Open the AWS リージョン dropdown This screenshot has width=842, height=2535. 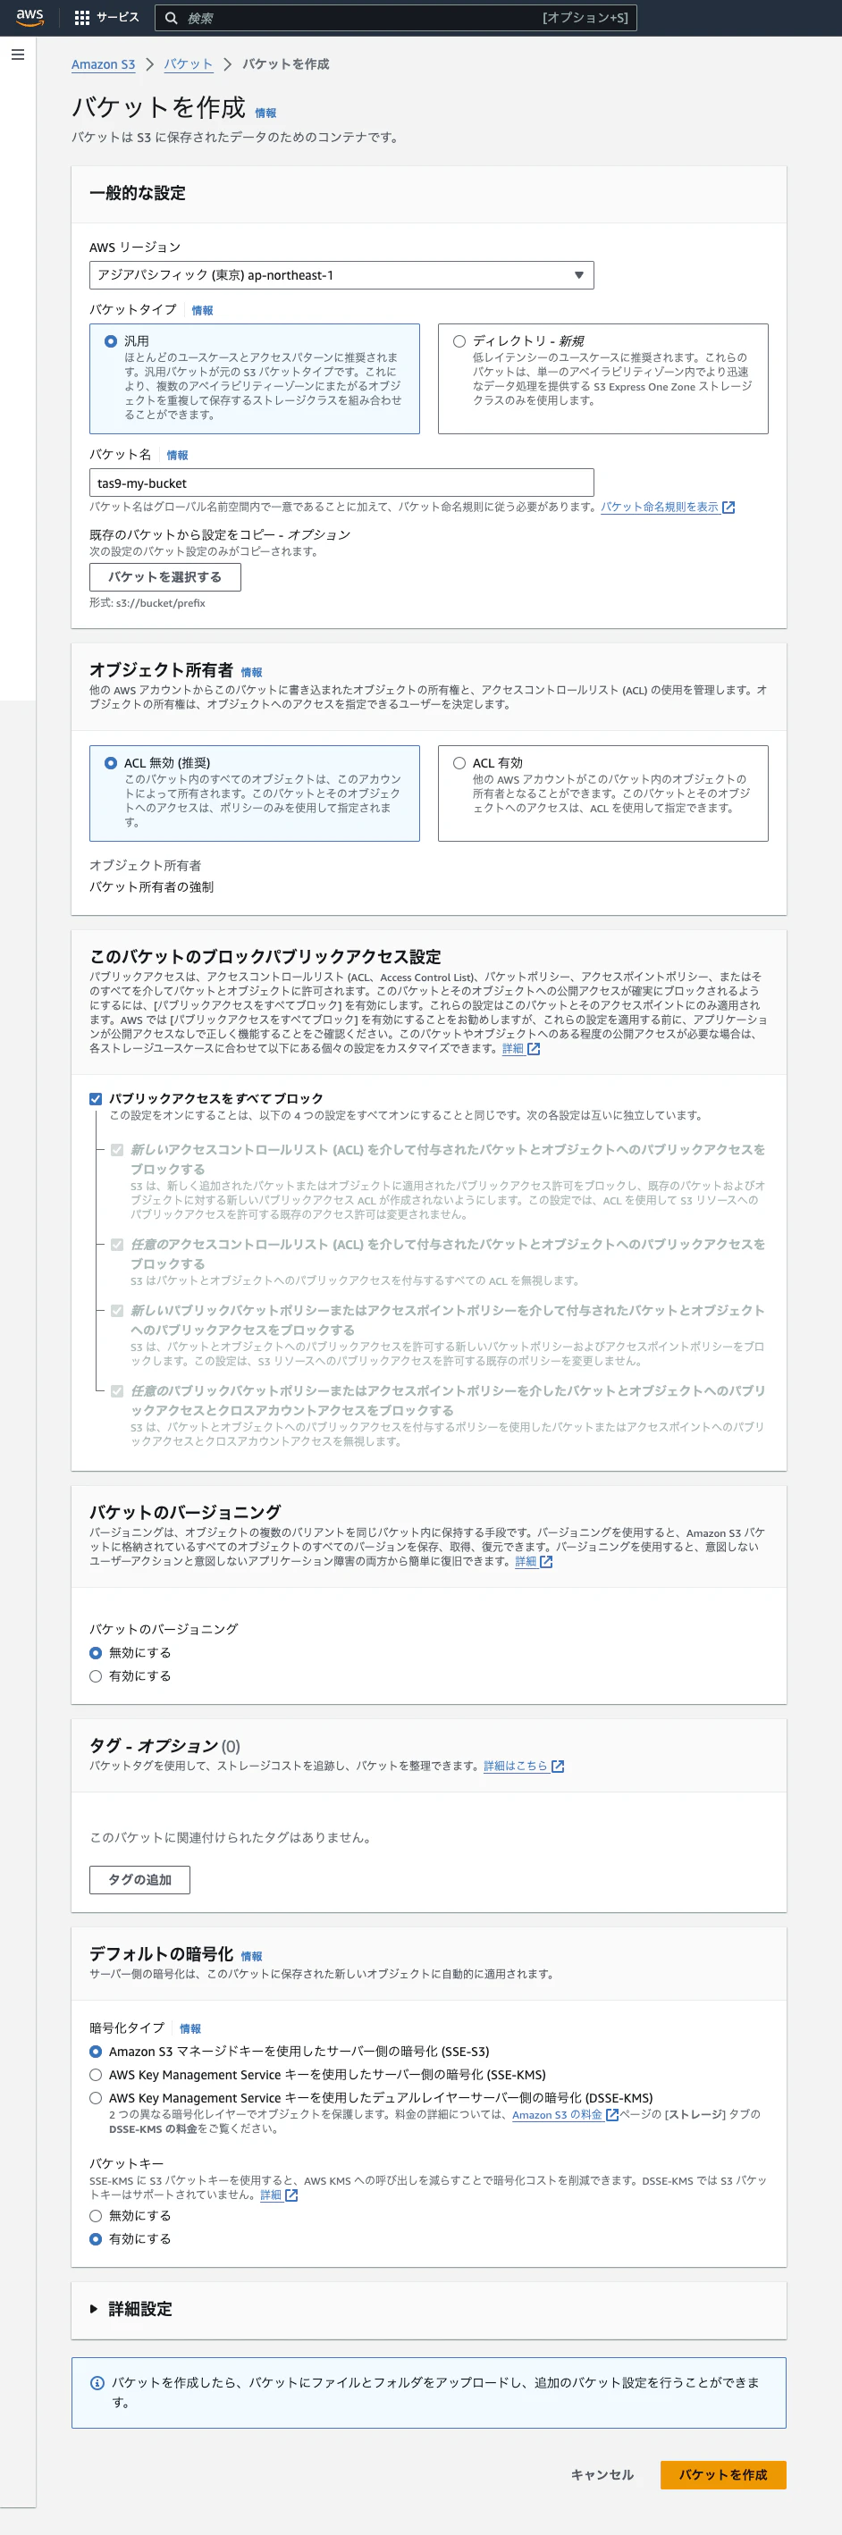pyautogui.click(x=341, y=275)
